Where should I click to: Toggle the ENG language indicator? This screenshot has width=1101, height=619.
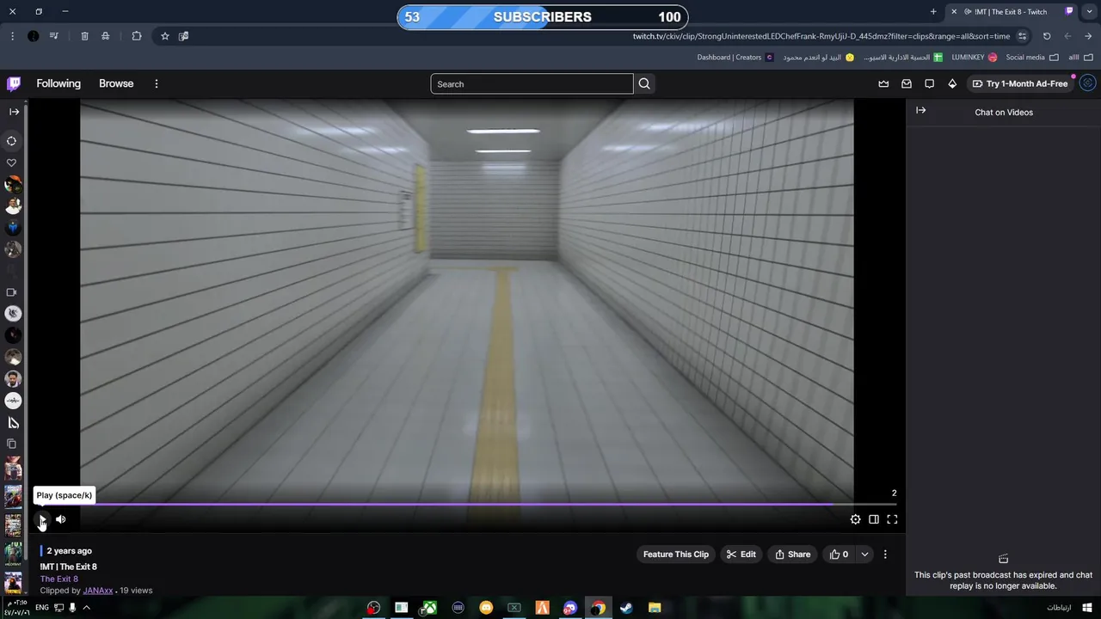42,608
